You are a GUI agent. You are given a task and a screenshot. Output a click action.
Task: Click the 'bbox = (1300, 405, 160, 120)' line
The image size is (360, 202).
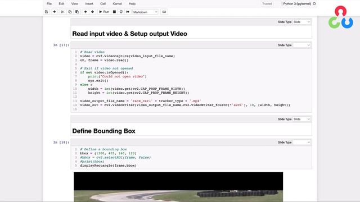pyautogui.click(x=108, y=153)
